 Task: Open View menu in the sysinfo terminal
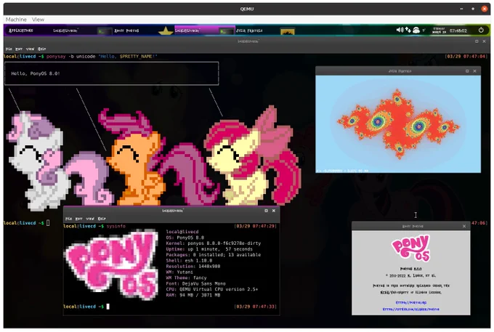click(90, 219)
